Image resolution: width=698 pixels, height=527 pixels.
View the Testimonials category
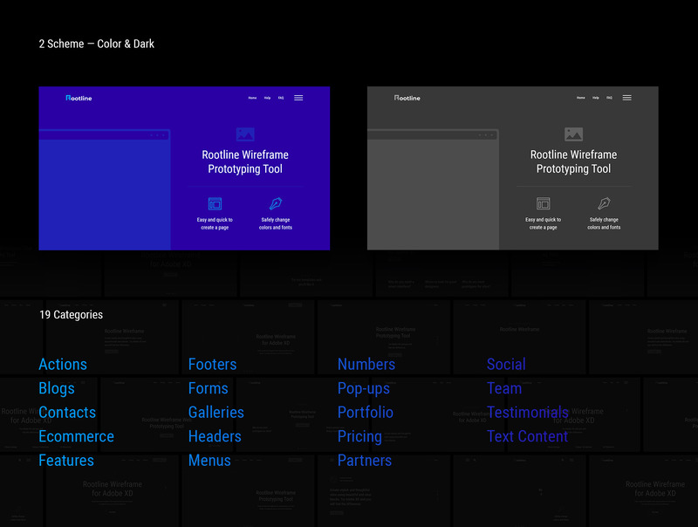528,413
